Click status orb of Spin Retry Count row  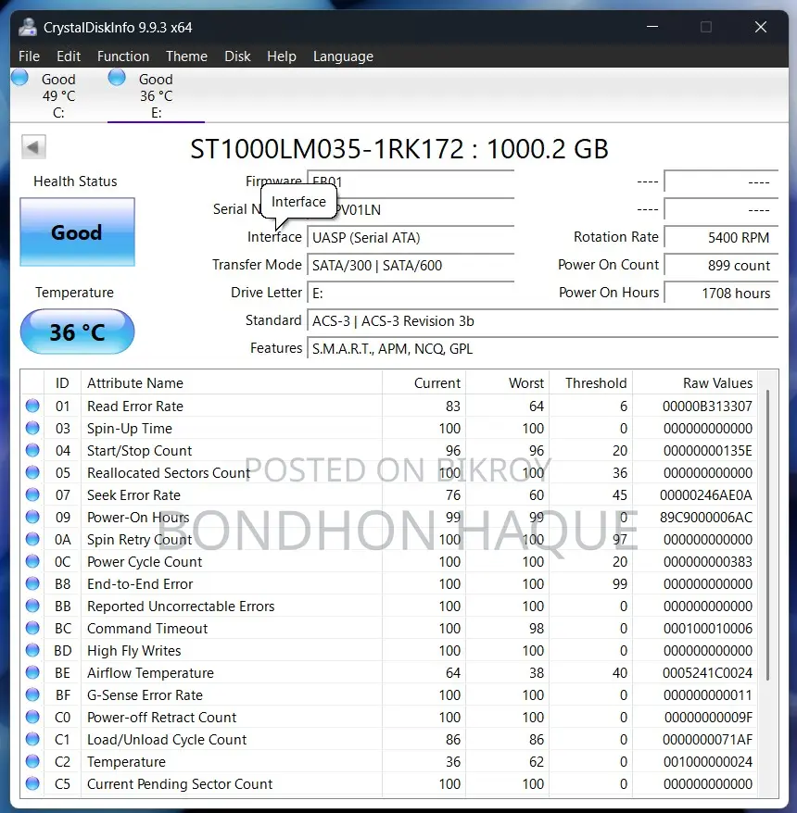pos(32,539)
